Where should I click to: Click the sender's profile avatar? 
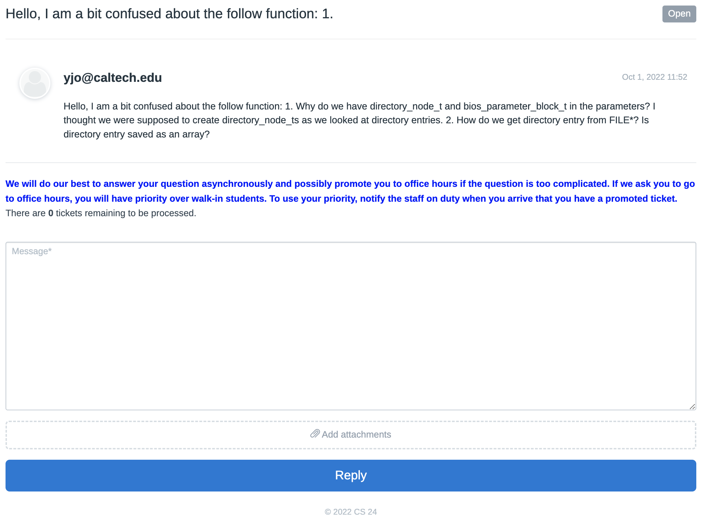tap(35, 83)
